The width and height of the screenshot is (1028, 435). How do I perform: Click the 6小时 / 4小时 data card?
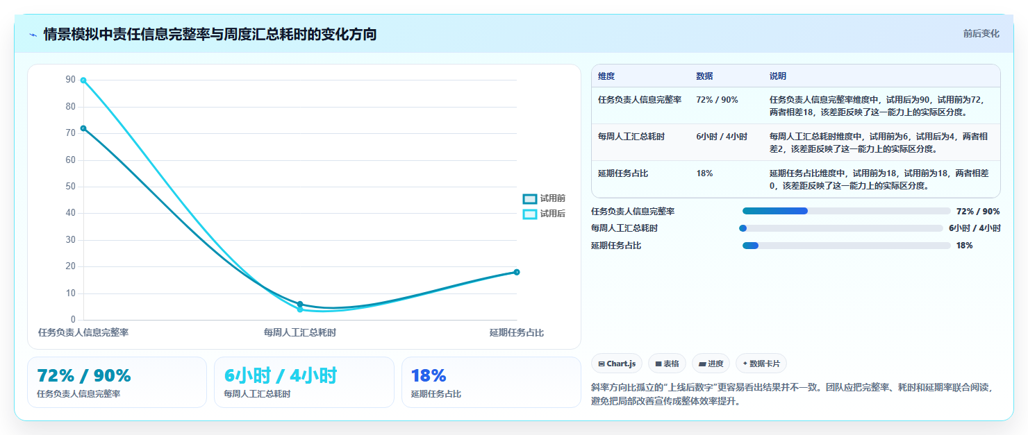[x=304, y=382]
